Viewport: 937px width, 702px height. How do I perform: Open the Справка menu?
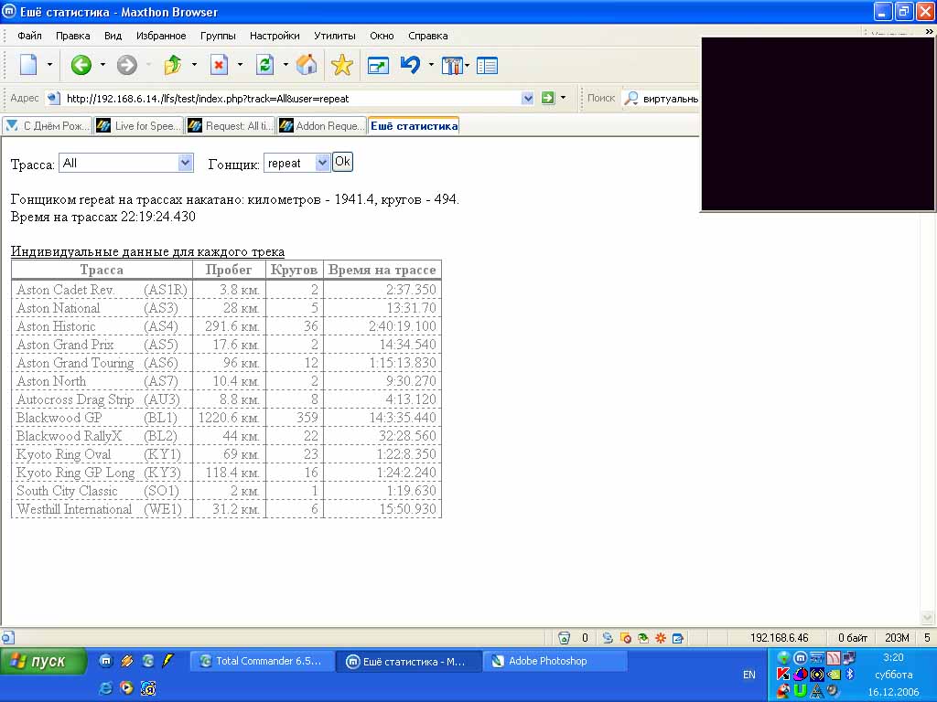(x=428, y=36)
